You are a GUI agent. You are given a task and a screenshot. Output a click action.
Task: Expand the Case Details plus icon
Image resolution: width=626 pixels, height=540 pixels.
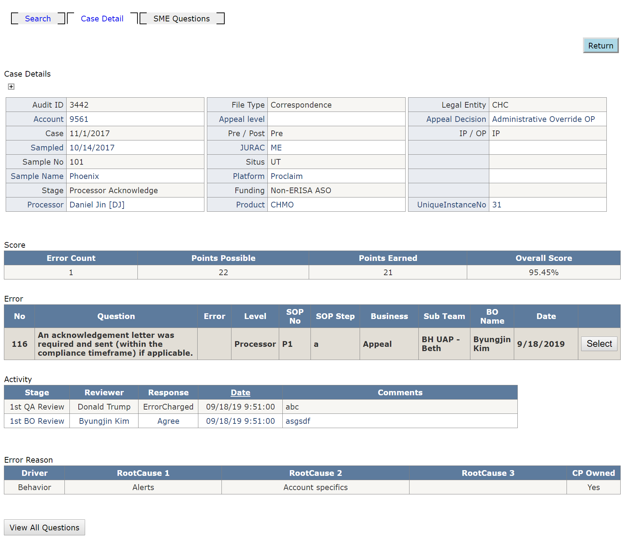click(x=11, y=87)
